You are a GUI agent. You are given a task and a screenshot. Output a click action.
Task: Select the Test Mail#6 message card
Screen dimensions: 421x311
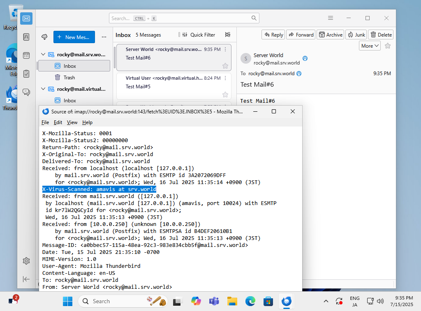click(x=174, y=58)
